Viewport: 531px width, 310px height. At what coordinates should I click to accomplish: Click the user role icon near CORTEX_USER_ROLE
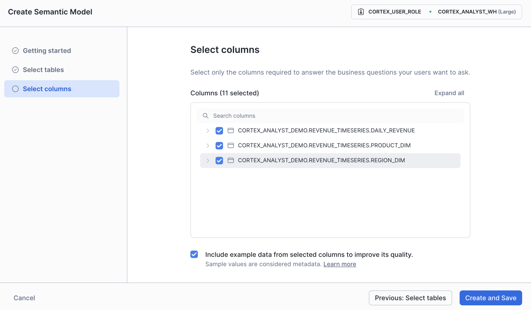coord(361,11)
